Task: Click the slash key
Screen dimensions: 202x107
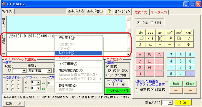Action: [x=189, y=38]
